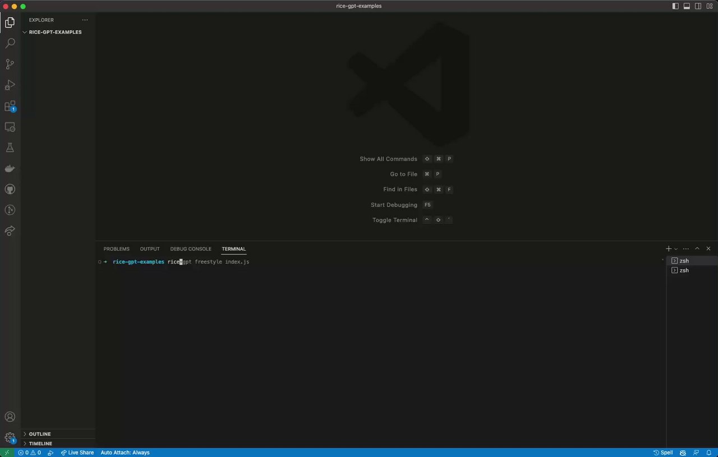Select the TERMINAL tab
The image size is (718, 457).
coord(234,249)
